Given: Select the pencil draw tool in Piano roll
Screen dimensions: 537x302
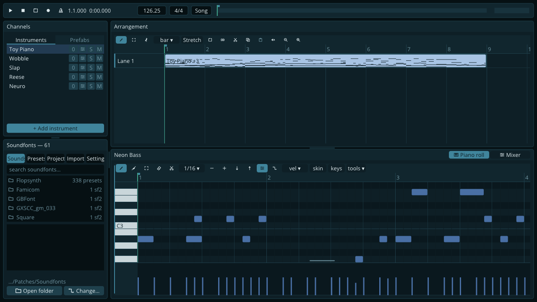Looking at the screenshot, I should point(121,168).
